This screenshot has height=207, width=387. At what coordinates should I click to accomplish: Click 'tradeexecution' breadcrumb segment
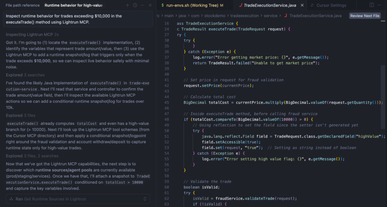coord(245,16)
